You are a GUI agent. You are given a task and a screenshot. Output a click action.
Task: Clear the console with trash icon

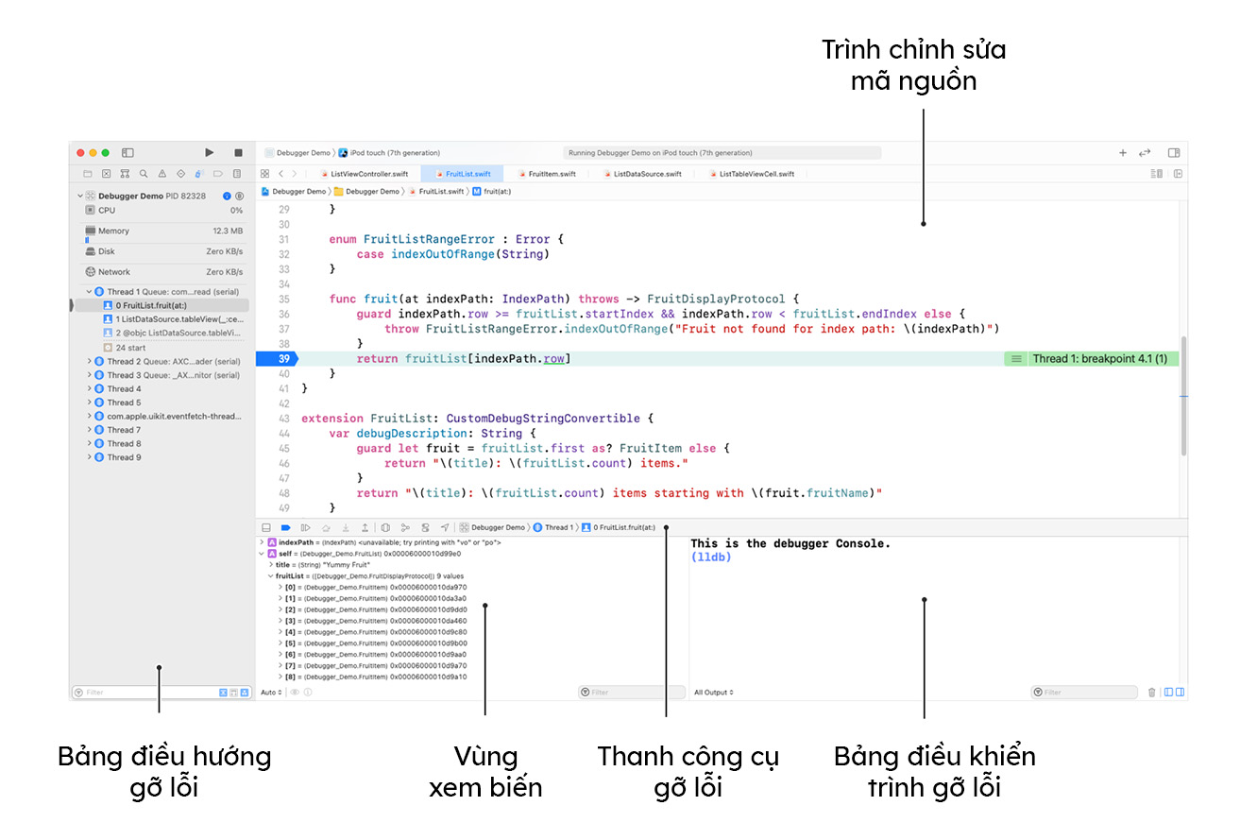click(x=1151, y=693)
